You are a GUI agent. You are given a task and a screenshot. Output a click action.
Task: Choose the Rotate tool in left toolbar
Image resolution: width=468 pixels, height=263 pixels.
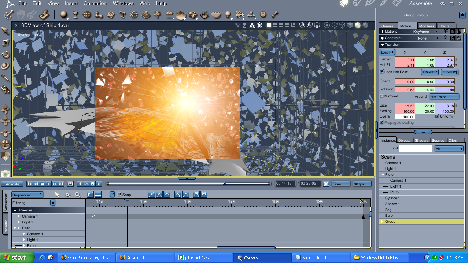pos(5,55)
